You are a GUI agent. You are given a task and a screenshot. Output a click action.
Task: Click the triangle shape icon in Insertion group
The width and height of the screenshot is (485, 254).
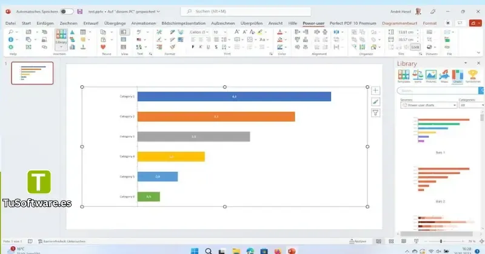click(x=72, y=32)
